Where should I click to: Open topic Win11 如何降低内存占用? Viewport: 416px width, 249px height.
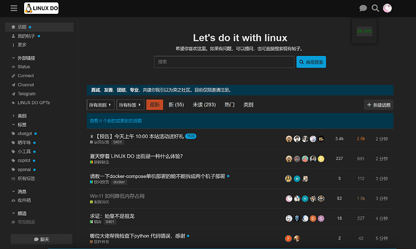coord(117,196)
